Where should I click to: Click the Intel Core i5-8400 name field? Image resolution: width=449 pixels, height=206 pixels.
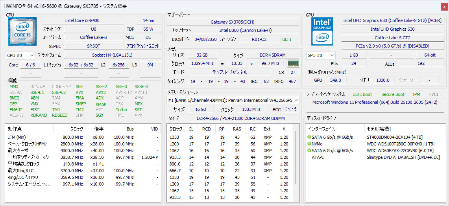(x=83, y=20)
